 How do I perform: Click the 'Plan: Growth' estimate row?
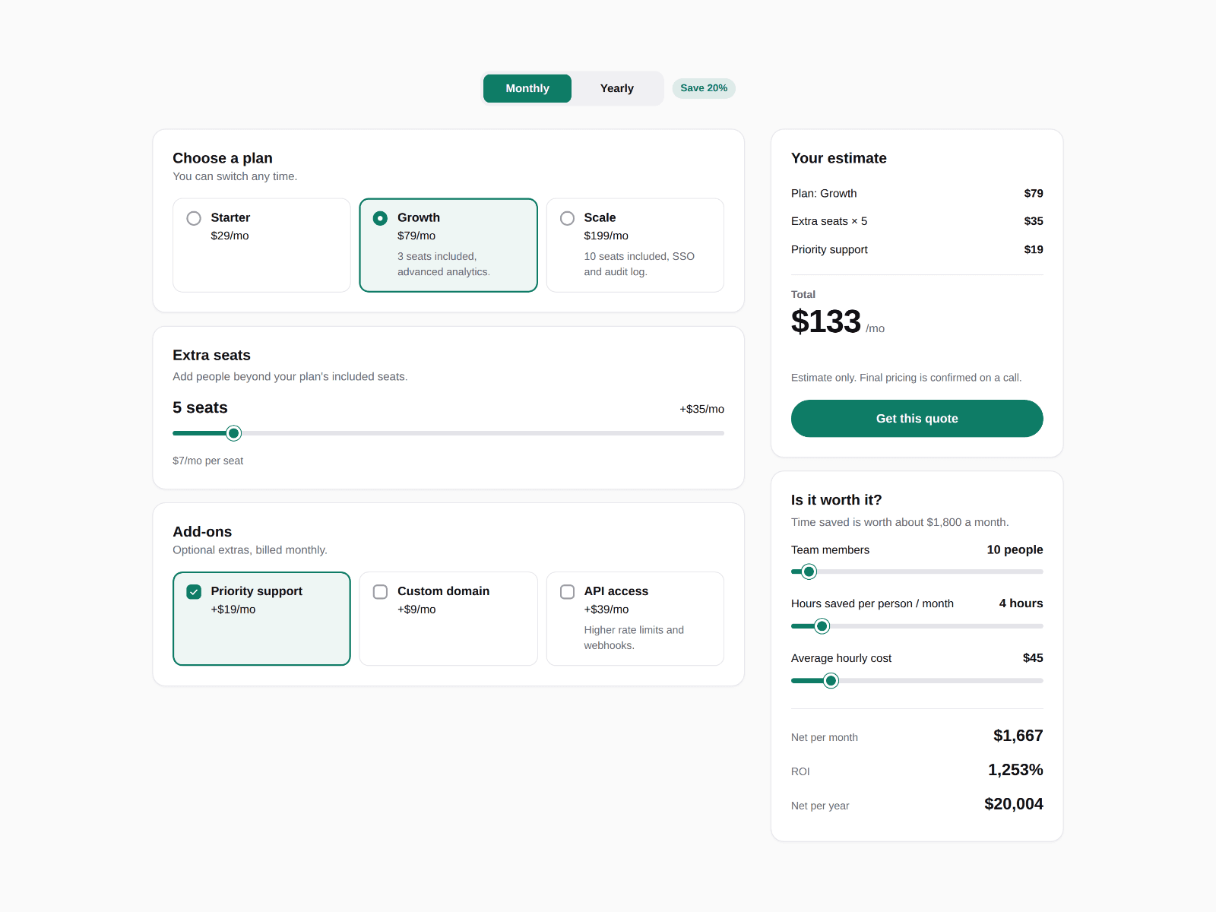917,193
